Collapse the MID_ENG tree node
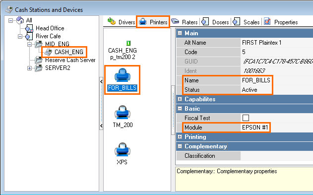Viewport: 313px width, 195px height. click(x=29, y=44)
